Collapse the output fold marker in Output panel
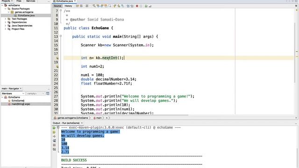This screenshot has width=299, height=168. 58,127
